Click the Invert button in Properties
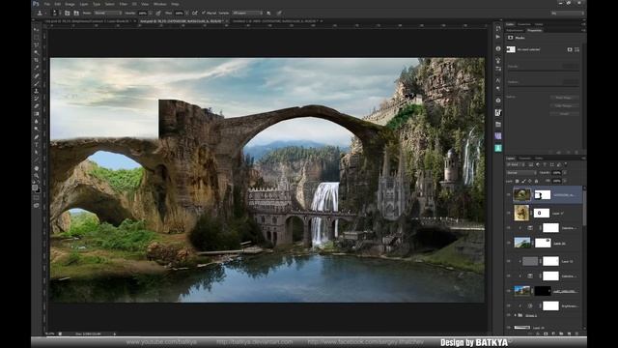The height and width of the screenshot is (348, 618). 564,114
